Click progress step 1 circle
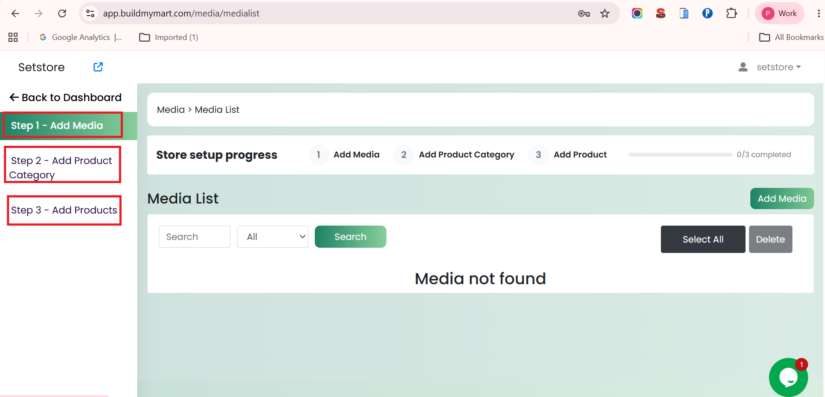825x397 pixels. click(318, 155)
